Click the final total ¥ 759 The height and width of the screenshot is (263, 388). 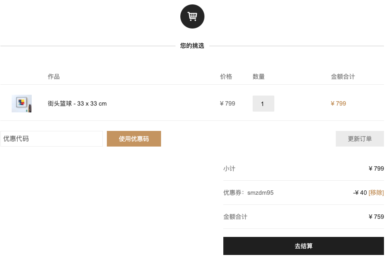click(376, 217)
